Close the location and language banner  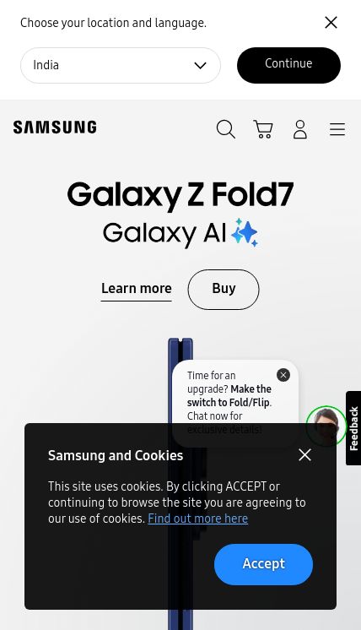(331, 23)
